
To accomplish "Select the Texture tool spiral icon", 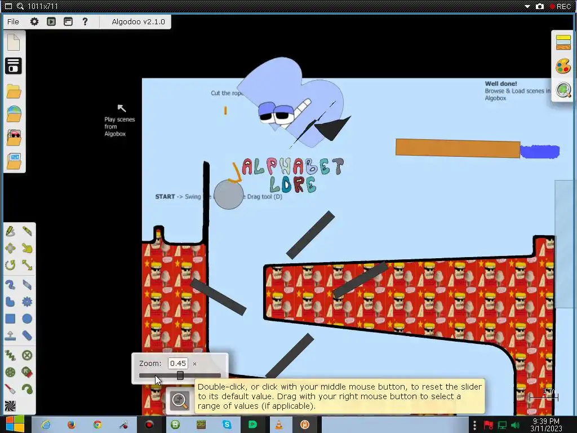I will point(10,406).
